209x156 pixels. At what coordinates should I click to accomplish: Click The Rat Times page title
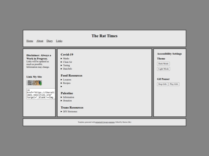tap(104, 36)
